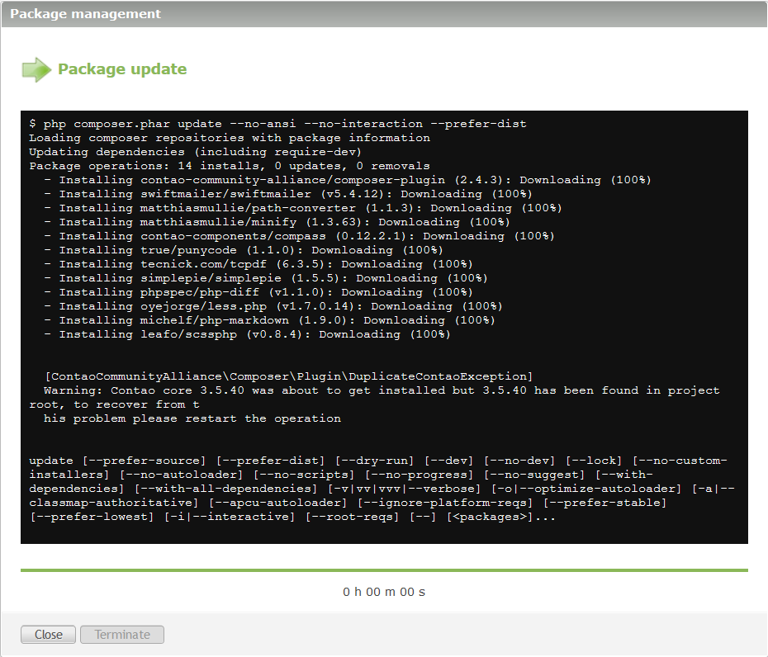The image size is (768, 657).
Task: Click the green Package update arrow icon
Action: pos(36,69)
